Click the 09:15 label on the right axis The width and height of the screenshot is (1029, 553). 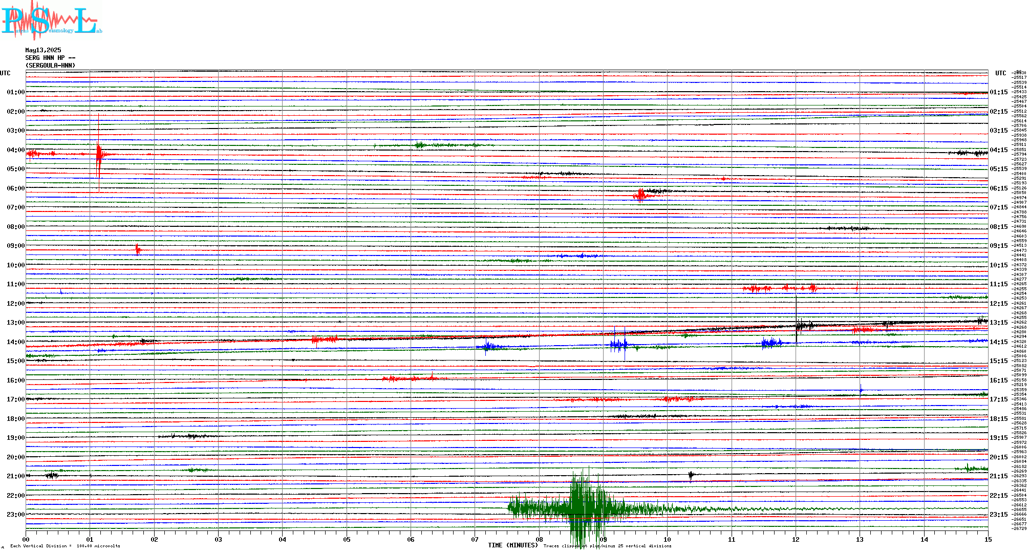999,246
